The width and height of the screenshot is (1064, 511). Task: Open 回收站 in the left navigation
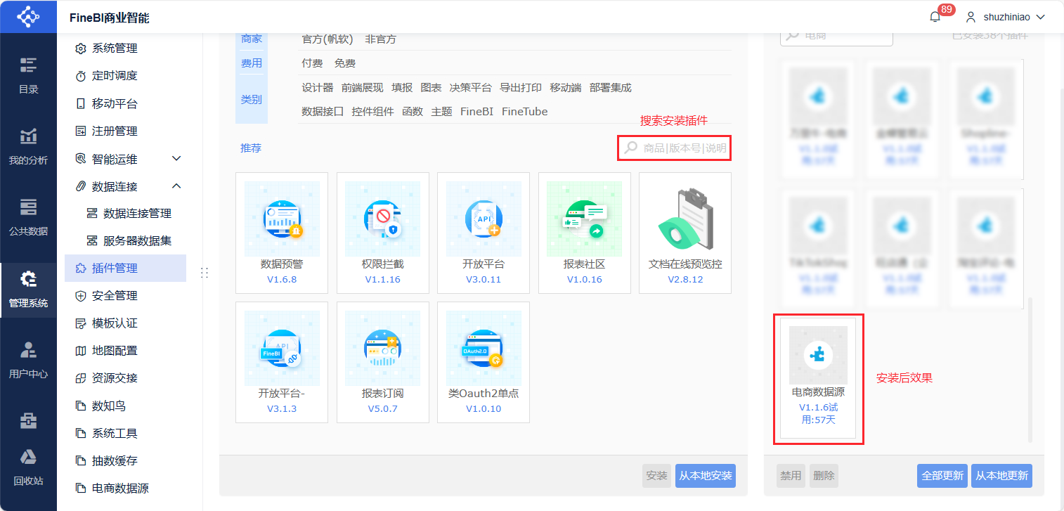pos(28,468)
